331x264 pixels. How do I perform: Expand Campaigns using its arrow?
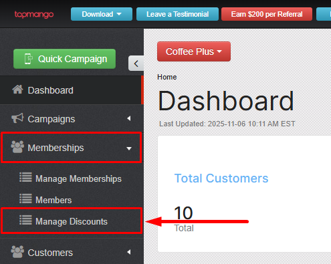point(129,118)
